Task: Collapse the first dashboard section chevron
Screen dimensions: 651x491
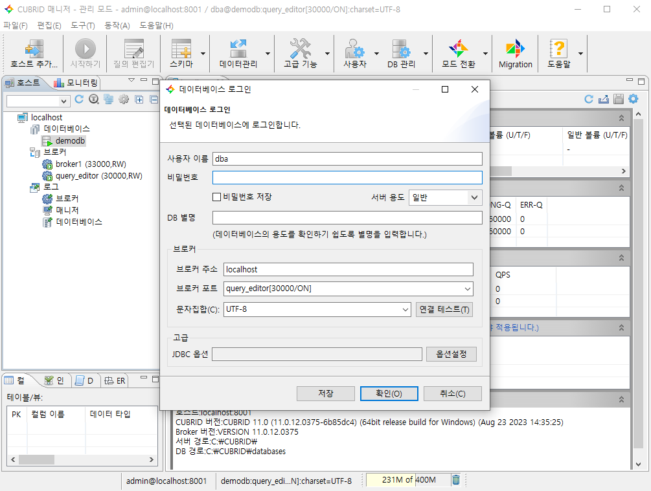Action: click(621, 118)
